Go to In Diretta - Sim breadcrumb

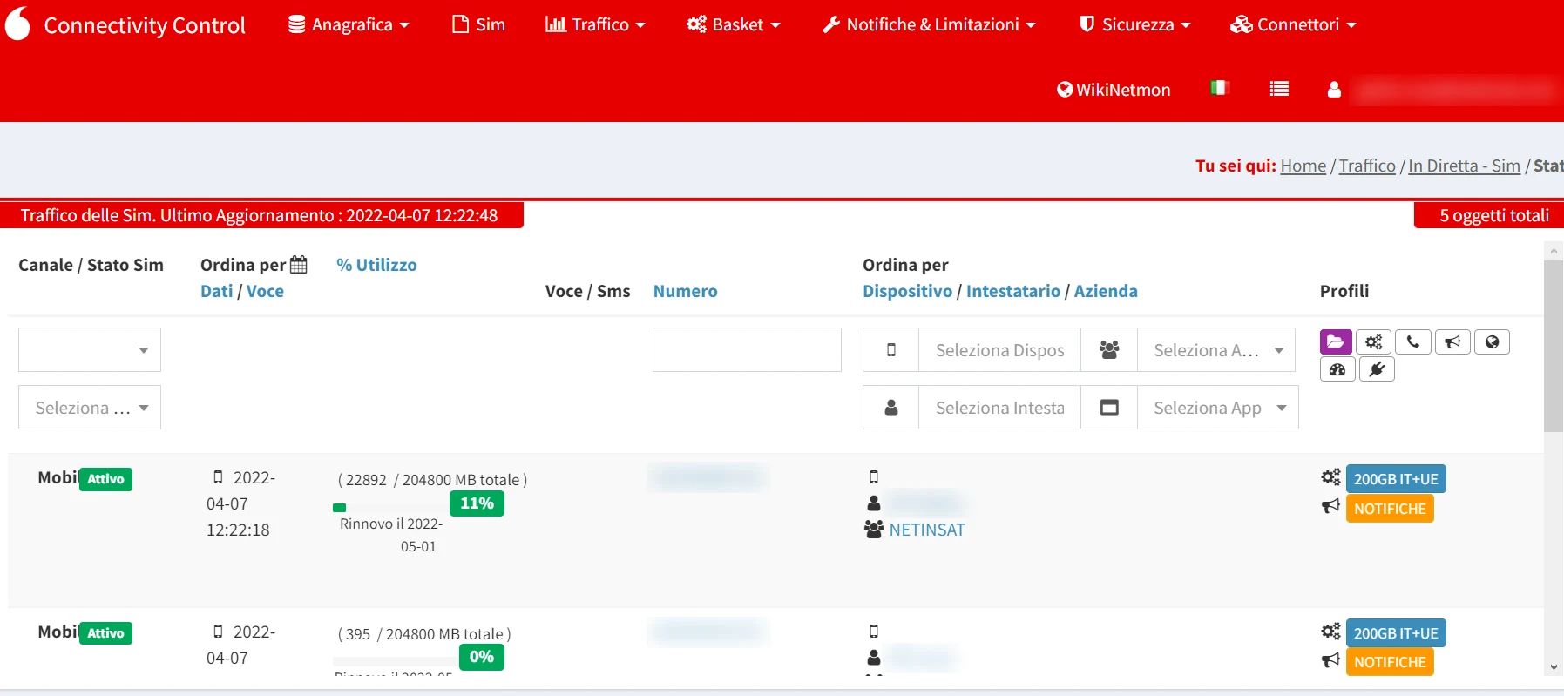[x=1464, y=166]
